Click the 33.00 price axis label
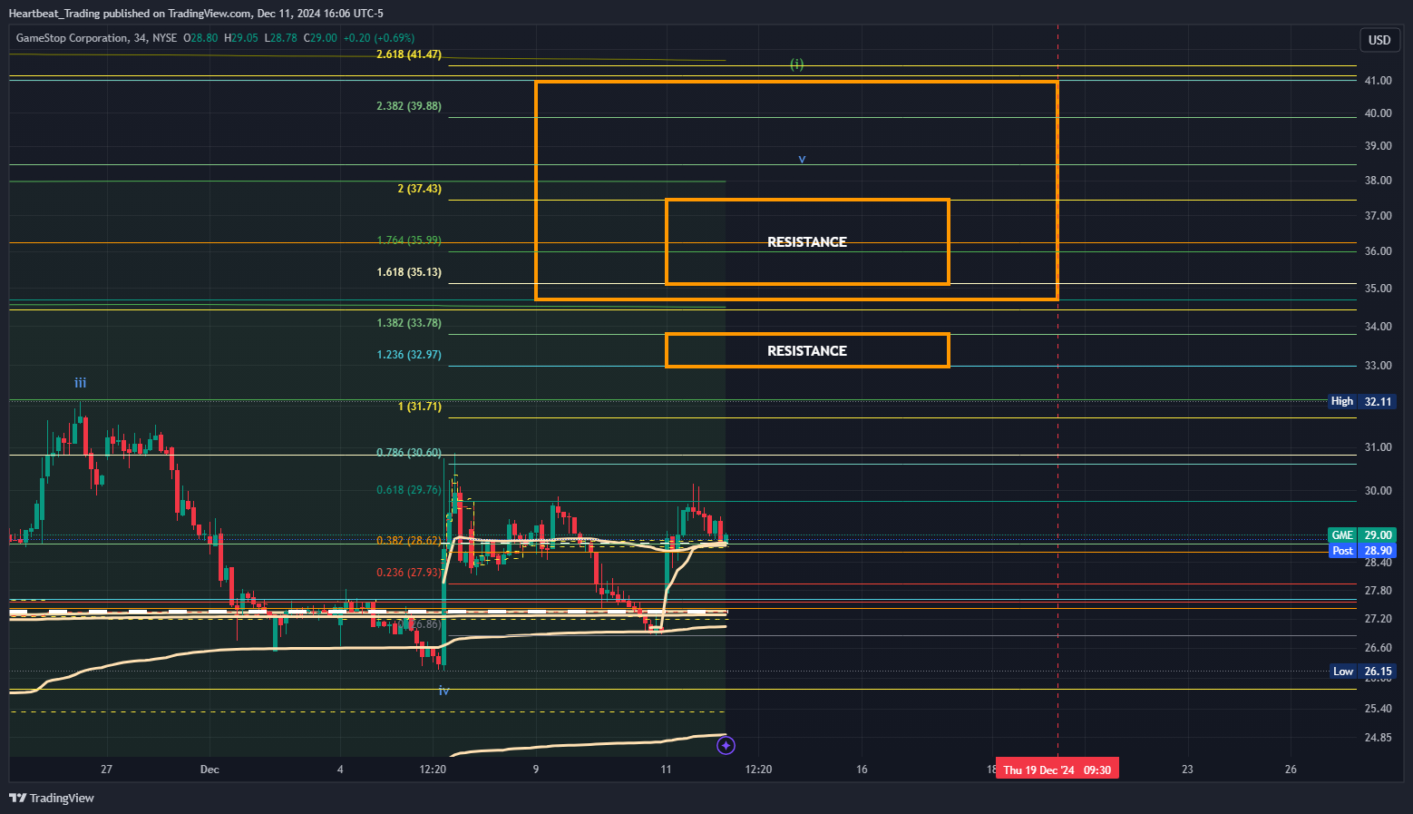Screen dimensions: 1413x814 tap(1378, 366)
